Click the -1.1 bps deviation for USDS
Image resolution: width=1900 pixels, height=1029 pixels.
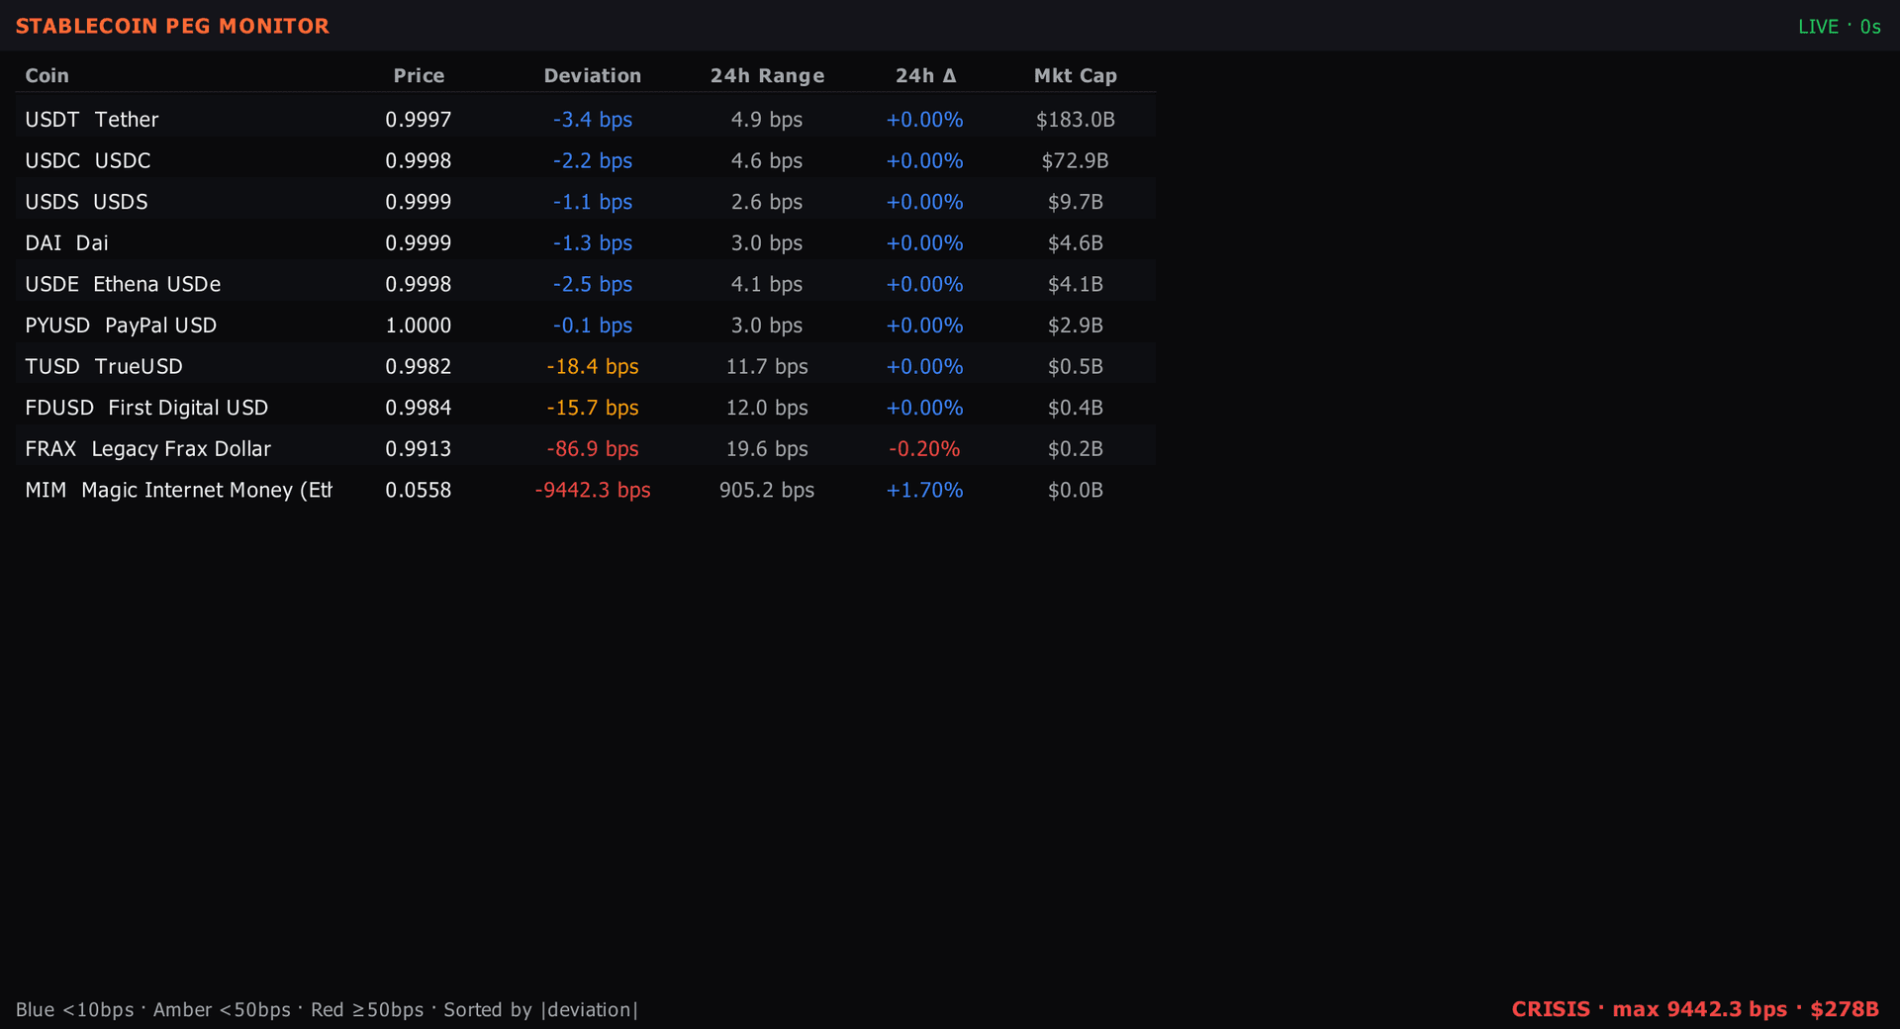(593, 202)
